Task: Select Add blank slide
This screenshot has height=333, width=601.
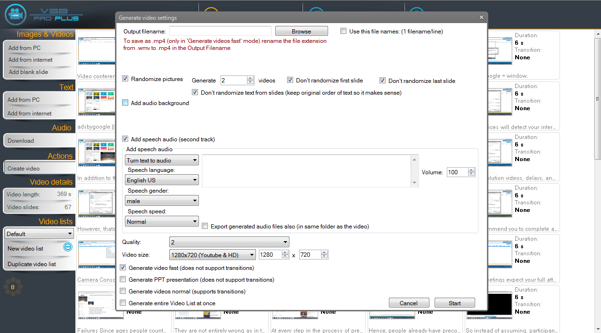Action: point(28,72)
